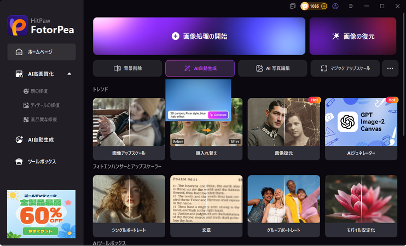Open the 文章 text enhancement card

coord(206,206)
